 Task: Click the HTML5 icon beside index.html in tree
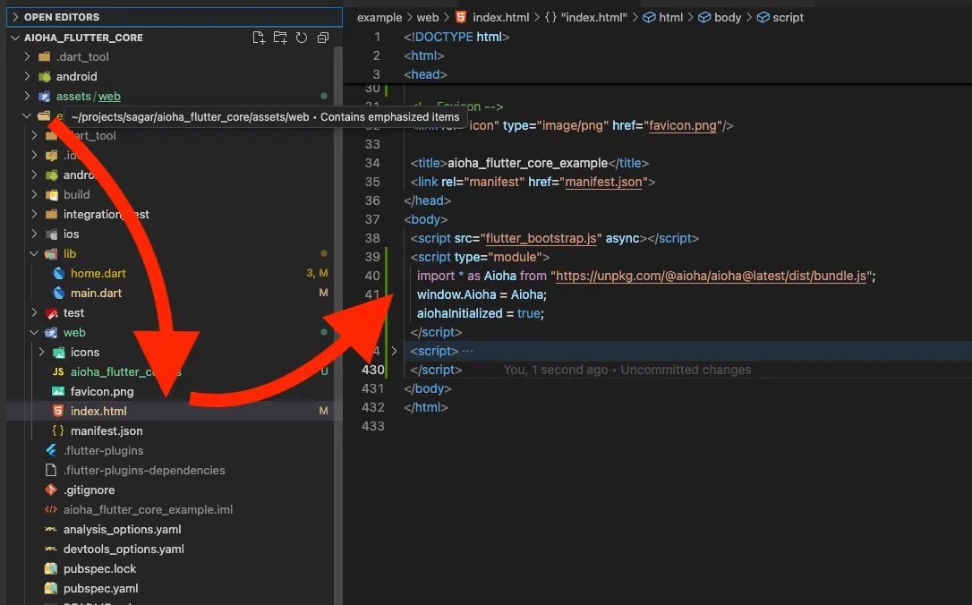58,411
